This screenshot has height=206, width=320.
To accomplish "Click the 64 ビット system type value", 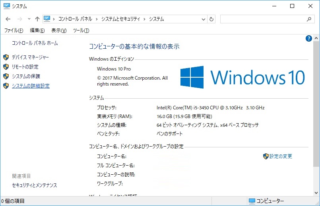I will click(208, 125).
